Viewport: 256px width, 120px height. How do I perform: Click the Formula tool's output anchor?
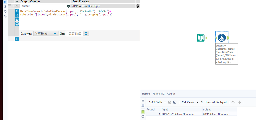point(228,38)
